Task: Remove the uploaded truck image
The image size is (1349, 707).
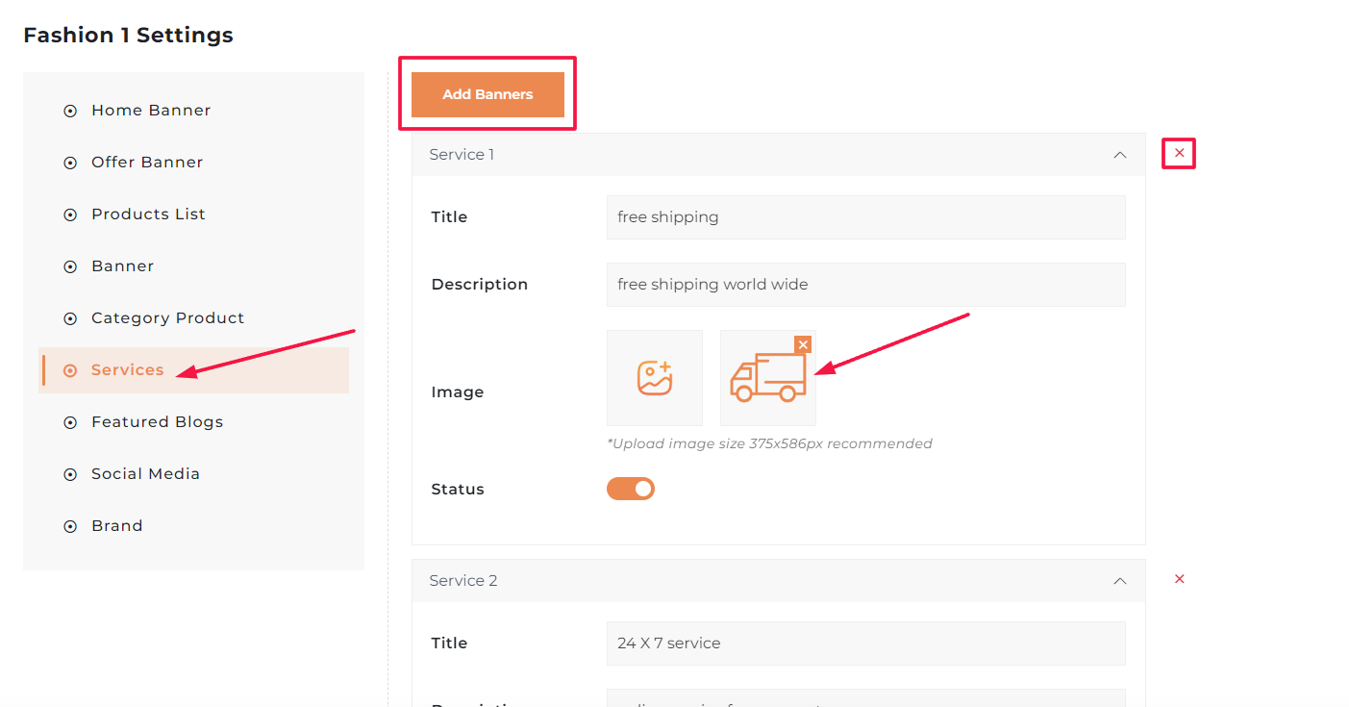Action: [803, 344]
